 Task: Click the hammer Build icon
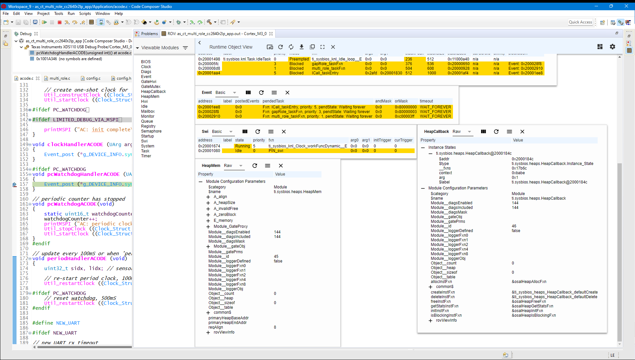tap(209, 22)
